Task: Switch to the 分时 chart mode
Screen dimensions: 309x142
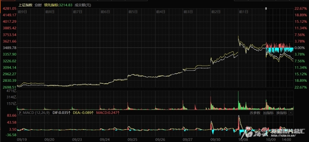Action: point(38,5)
